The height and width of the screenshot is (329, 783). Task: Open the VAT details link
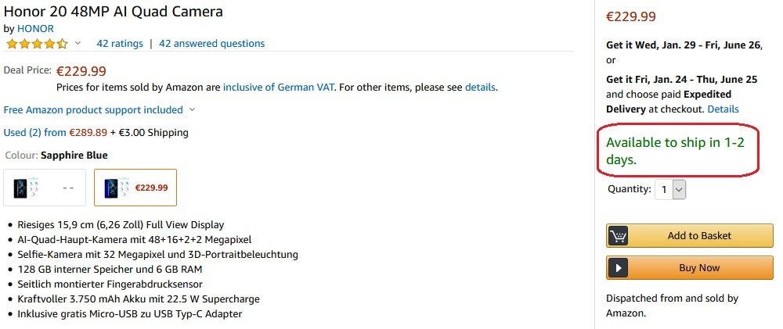tap(480, 87)
